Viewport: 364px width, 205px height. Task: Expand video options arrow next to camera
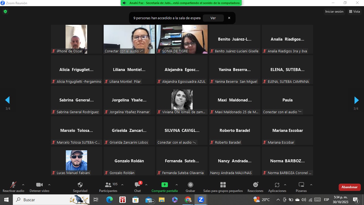49,185
